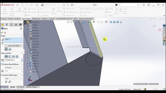Click the search commands field
The width and height of the screenshot is (166, 93).
127,5
